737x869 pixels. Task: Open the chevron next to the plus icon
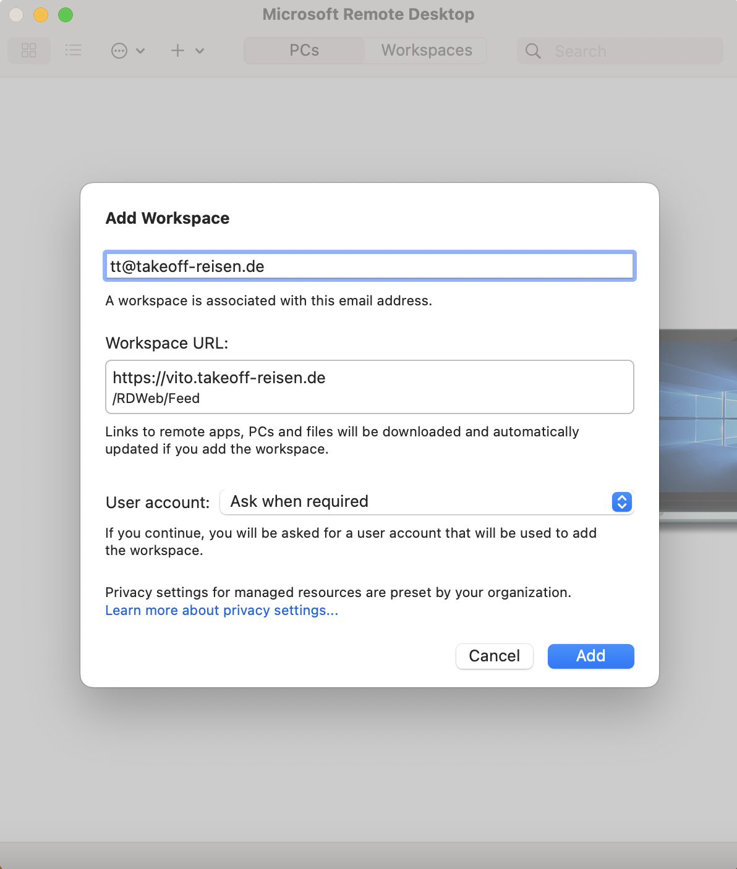coord(200,51)
